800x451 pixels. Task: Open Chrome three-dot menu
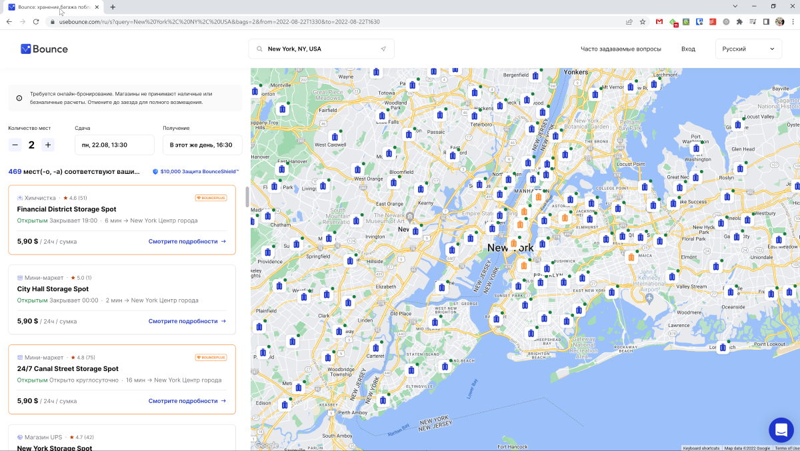[793, 21]
